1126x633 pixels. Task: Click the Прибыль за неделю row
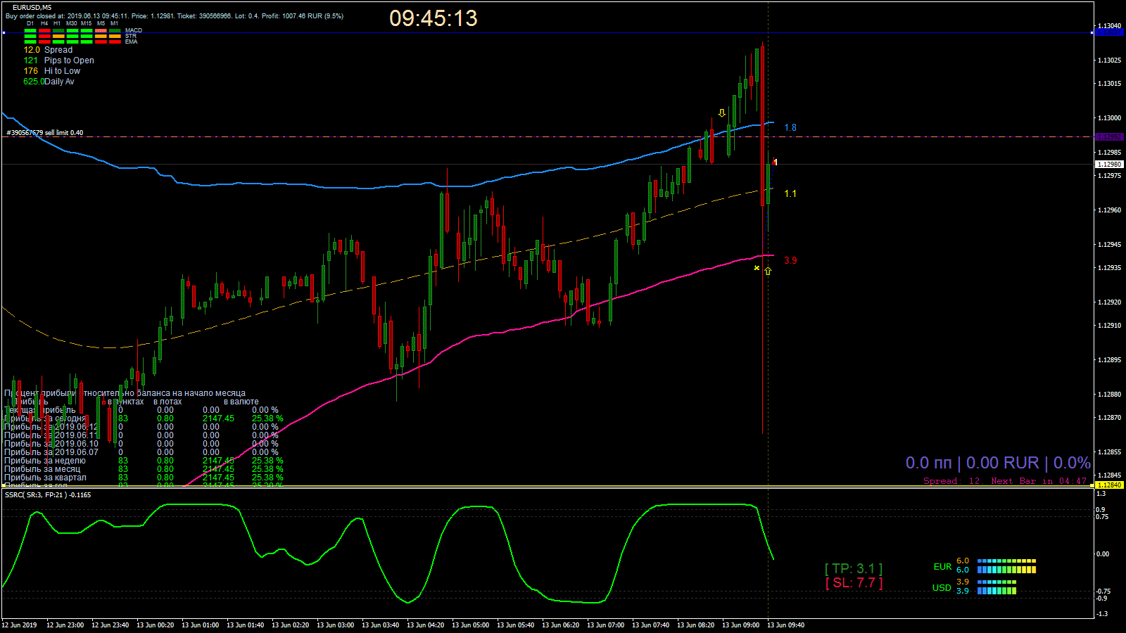coord(144,461)
